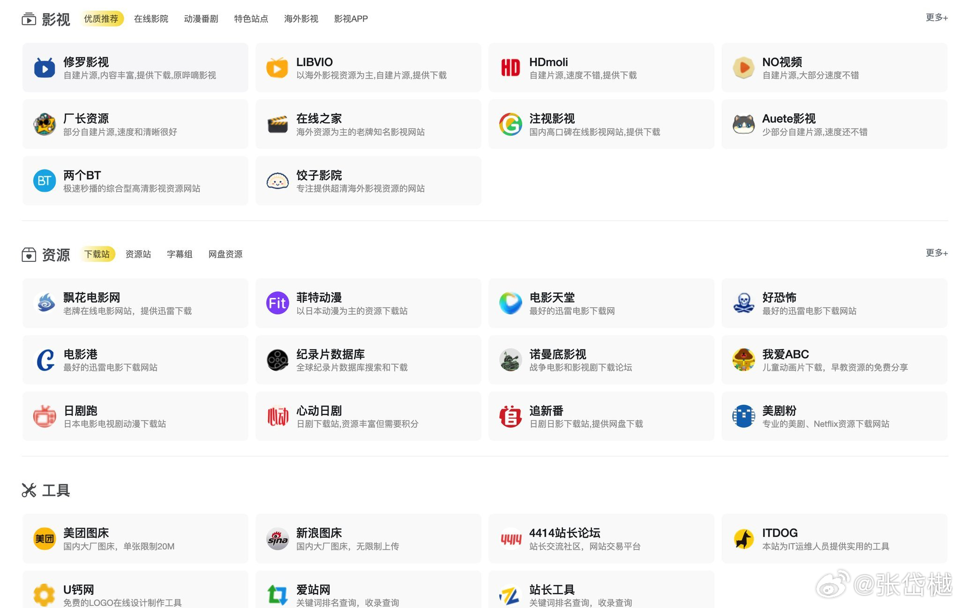Viewport: 960px width, 608px height.
Task: Open the 美剧粉 site link
Action: click(x=834, y=416)
